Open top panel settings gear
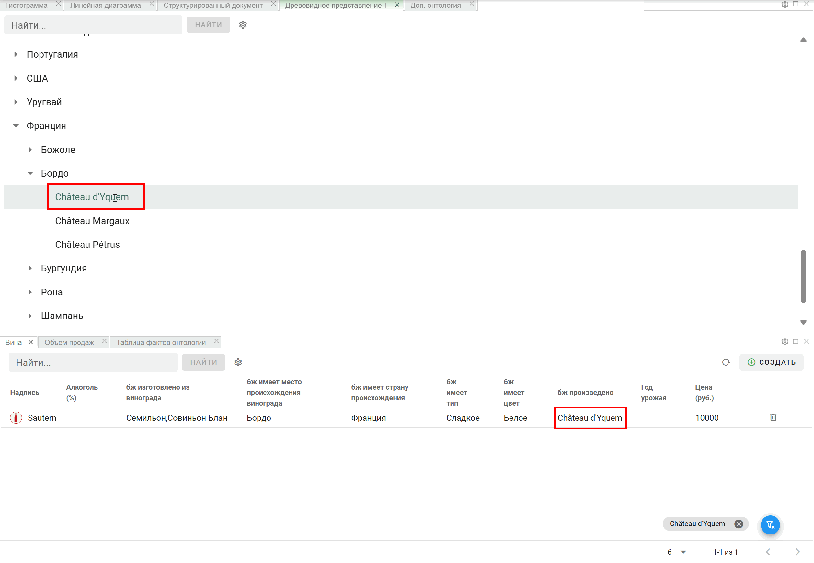The image size is (814, 563). point(785,5)
